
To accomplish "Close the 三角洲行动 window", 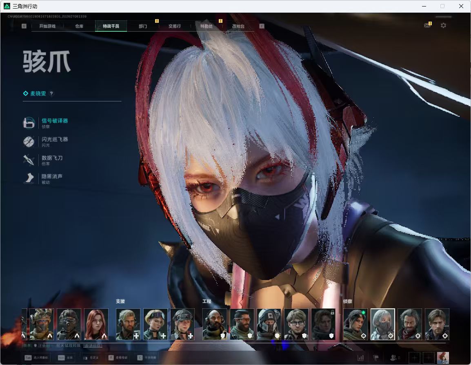I will pyautogui.click(x=461, y=6).
